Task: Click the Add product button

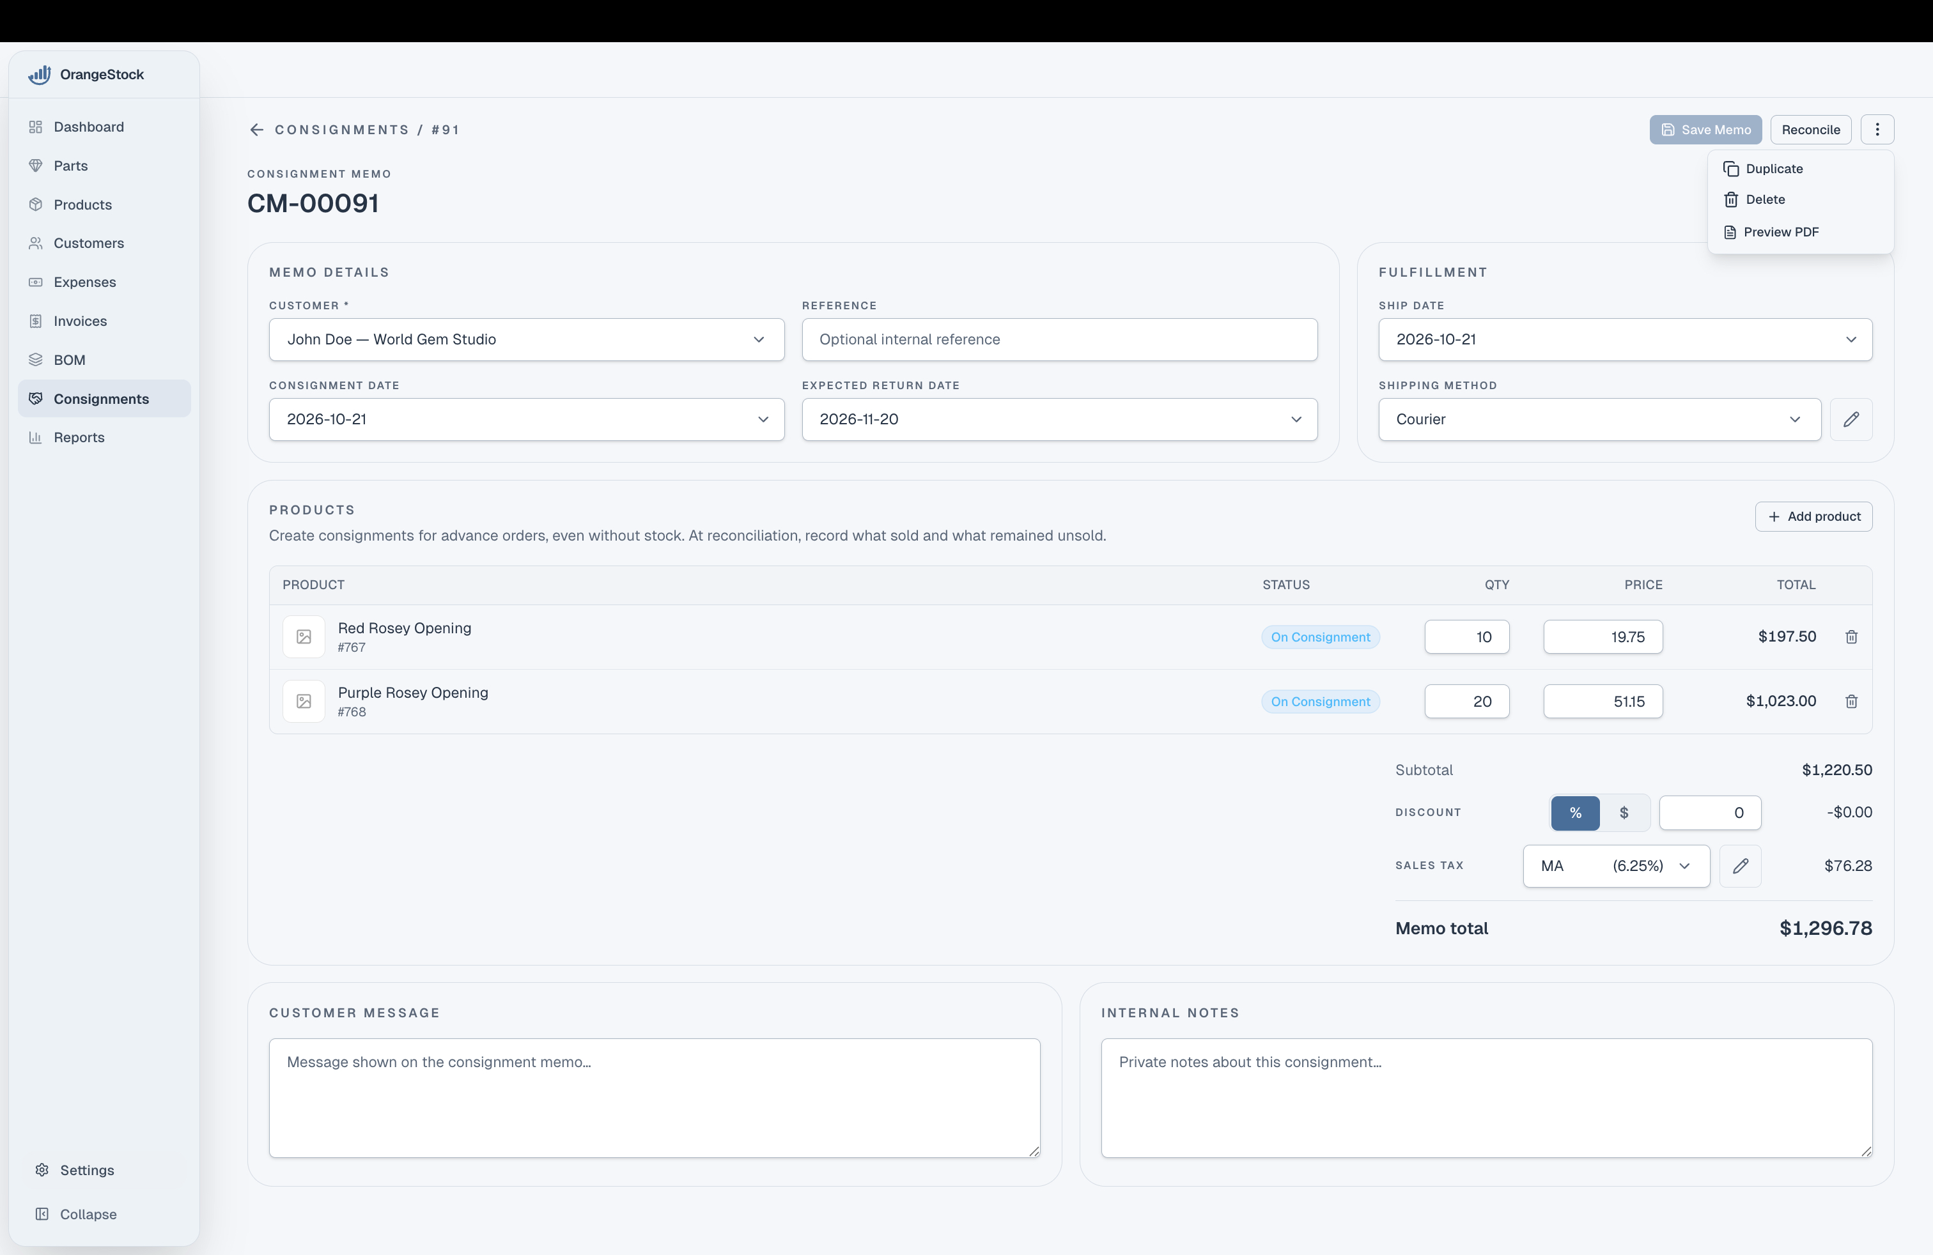Action: (1813, 516)
